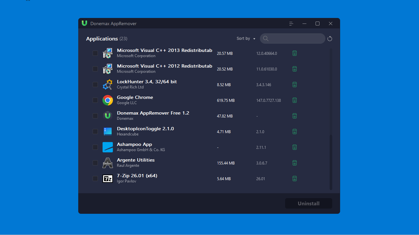Click the Raul Argente publisher text

click(x=128, y=165)
